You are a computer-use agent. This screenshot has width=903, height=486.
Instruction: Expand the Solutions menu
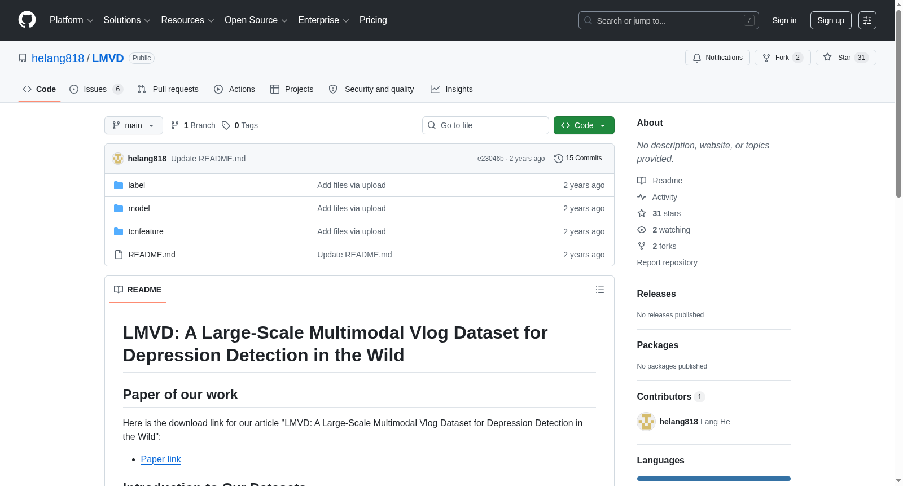pos(127,20)
